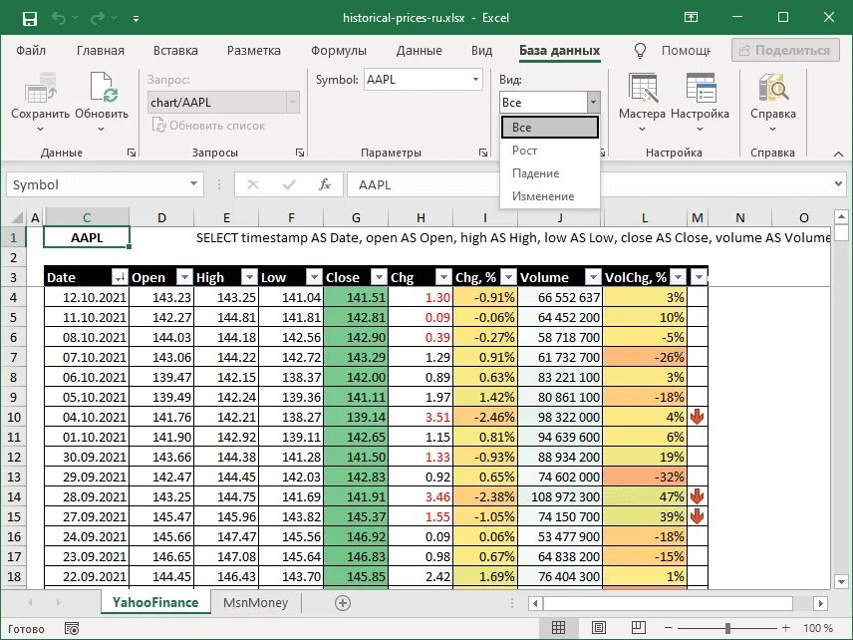Select row 10 header
The width and height of the screenshot is (853, 640).
pyautogui.click(x=14, y=418)
